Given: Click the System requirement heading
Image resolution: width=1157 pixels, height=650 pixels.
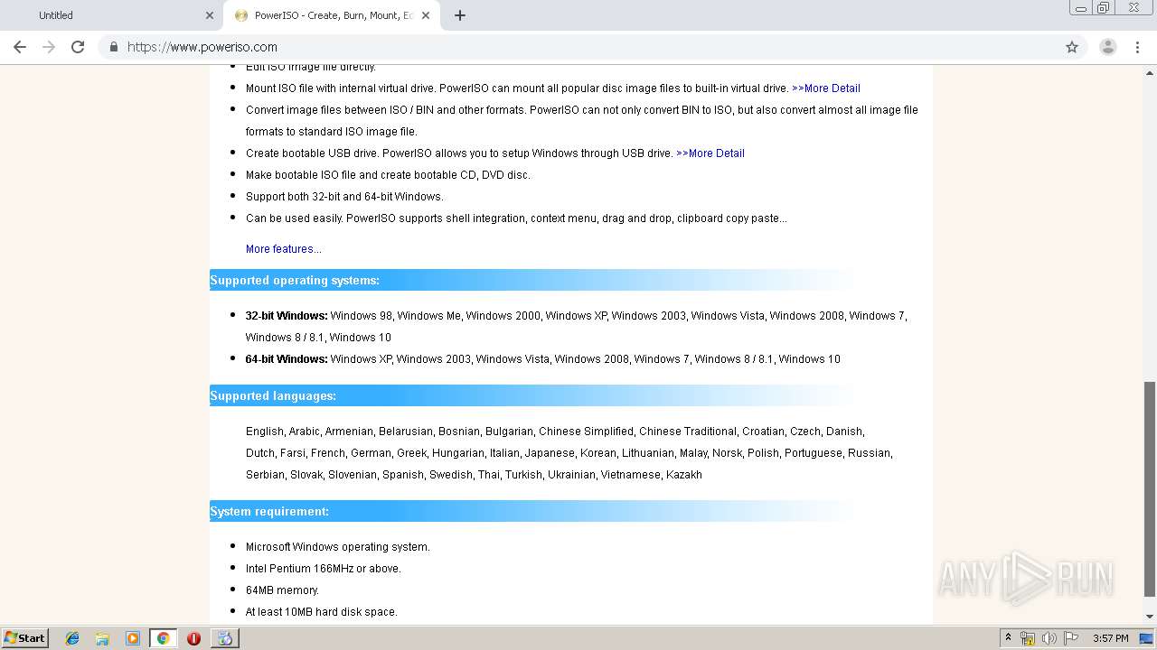Looking at the screenshot, I should [x=269, y=511].
